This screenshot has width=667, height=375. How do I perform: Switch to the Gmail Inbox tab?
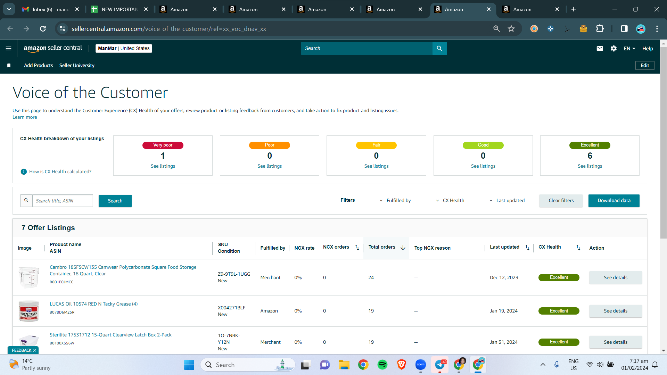[x=51, y=9]
